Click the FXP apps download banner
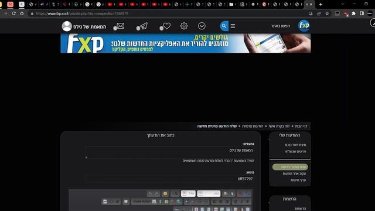The width and height of the screenshot is (375, 211). coord(186,43)
